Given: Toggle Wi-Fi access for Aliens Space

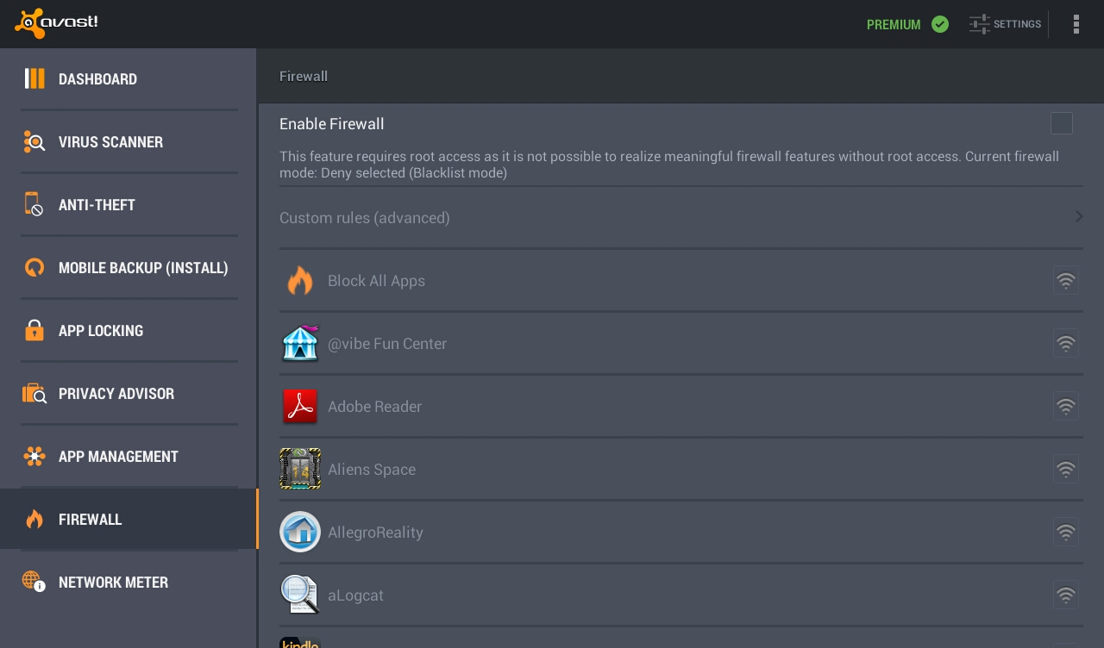Looking at the screenshot, I should click(1066, 469).
